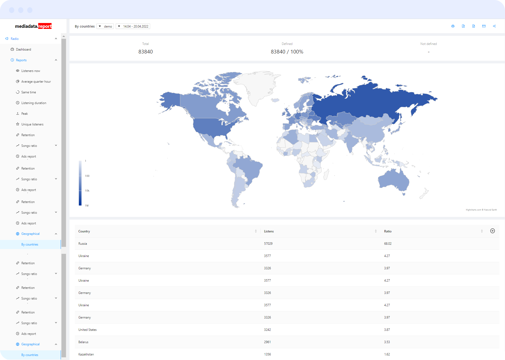The width and height of the screenshot is (505, 360).
Task: Collapse the Reports section chevron
Action: (56, 60)
